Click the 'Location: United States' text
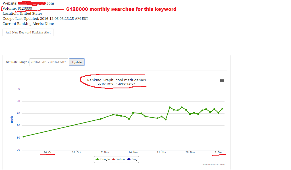291x170 pixels. tap(22, 14)
